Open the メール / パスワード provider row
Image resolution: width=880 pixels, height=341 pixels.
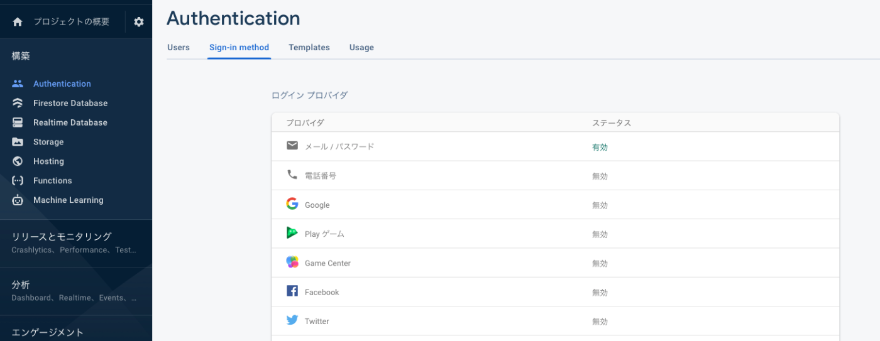[555, 146]
